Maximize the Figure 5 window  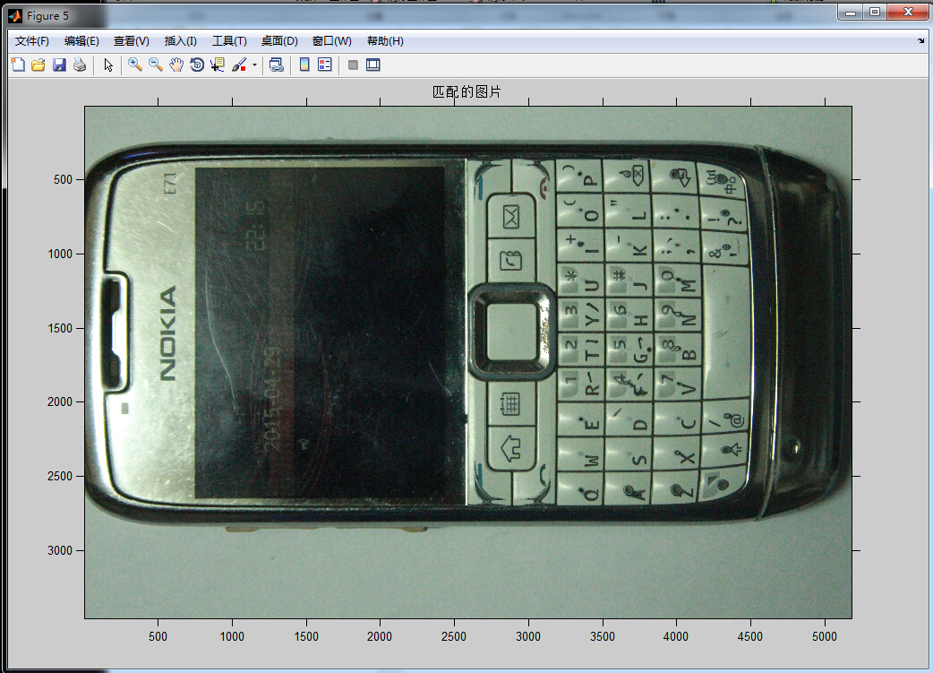coord(875,13)
